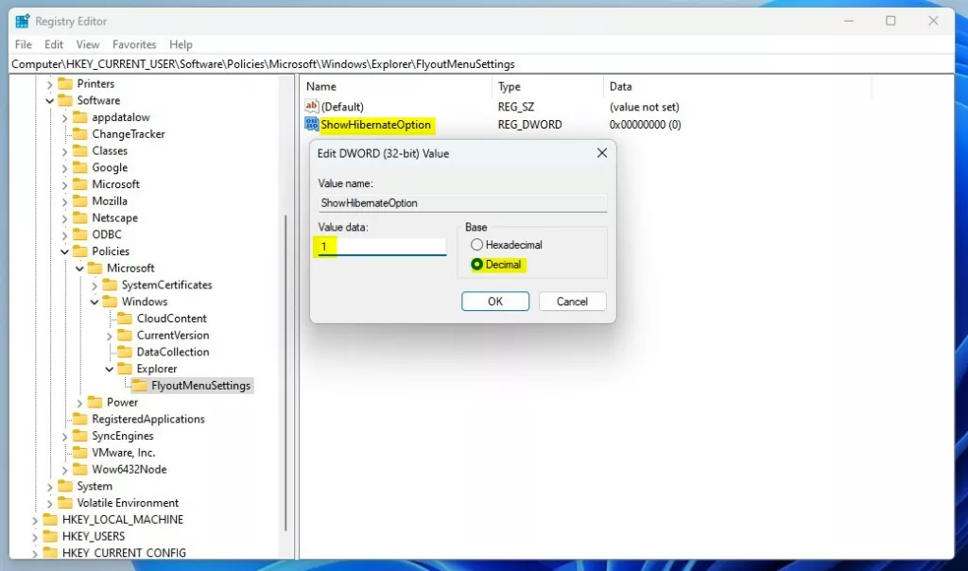Viewport: 968px width, 571px height.
Task: Click the ChangeTracker folder icon
Action: [x=80, y=134]
